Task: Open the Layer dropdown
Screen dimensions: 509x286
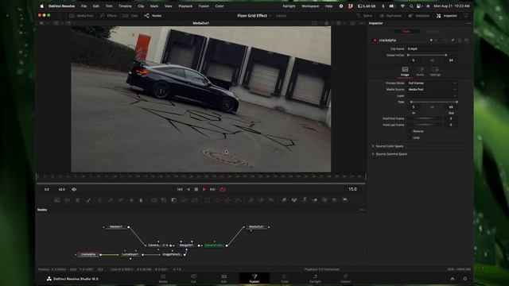Action: click(x=432, y=96)
